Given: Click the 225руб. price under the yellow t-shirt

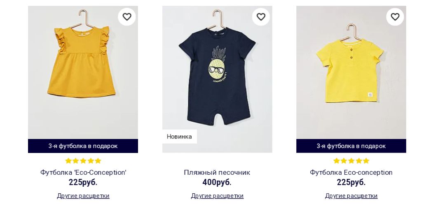Looking at the screenshot, I should point(351,183).
